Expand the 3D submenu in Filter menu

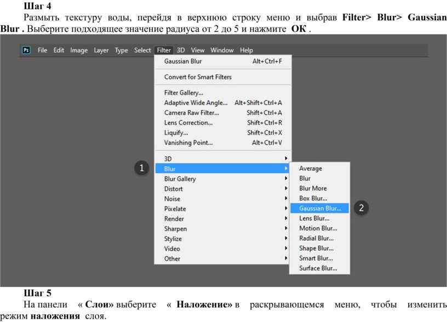tap(223, 158)
